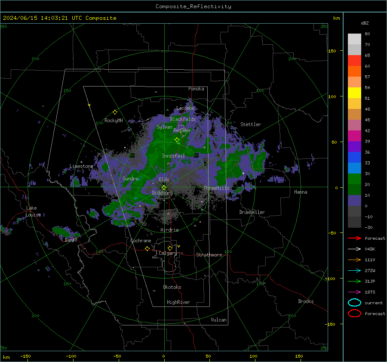
Task: Click the yellow 51-54 dBZ swatch
Action: [354, 93]
